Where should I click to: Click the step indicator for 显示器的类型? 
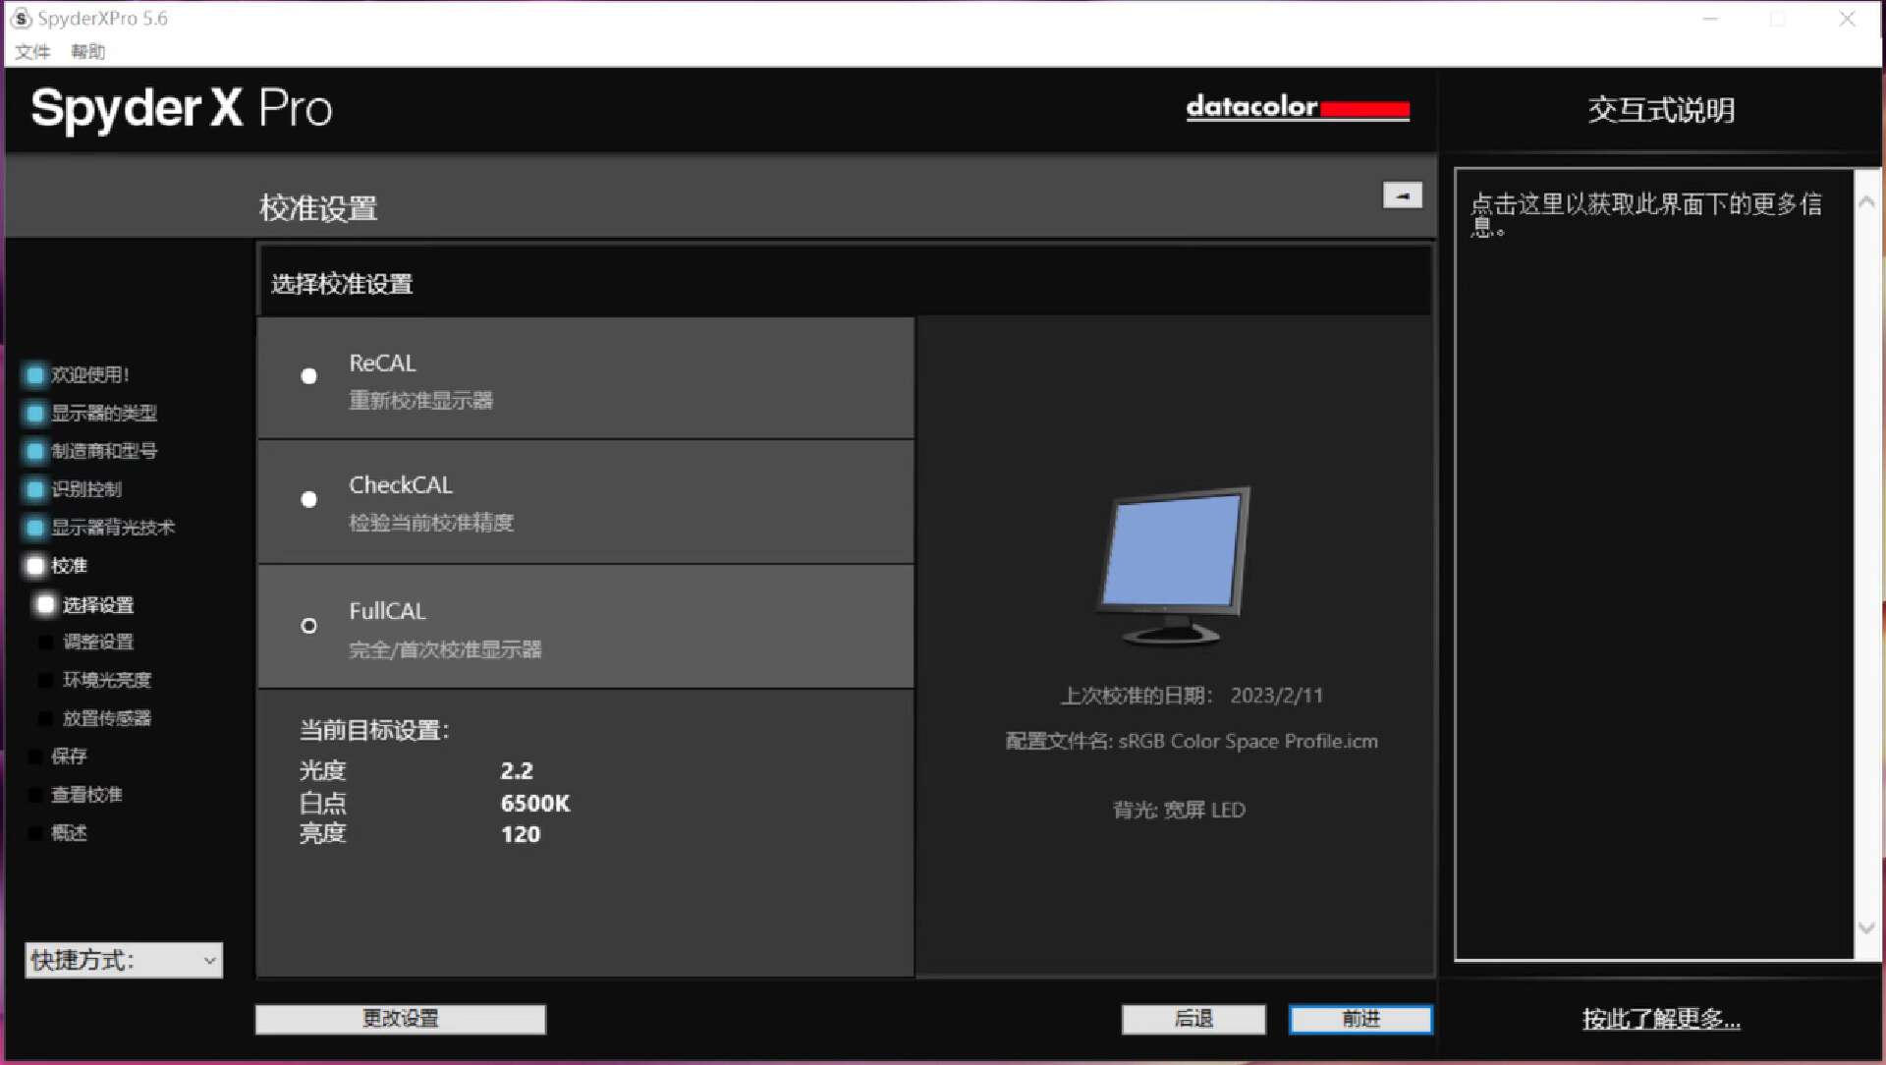click(35, 413)
